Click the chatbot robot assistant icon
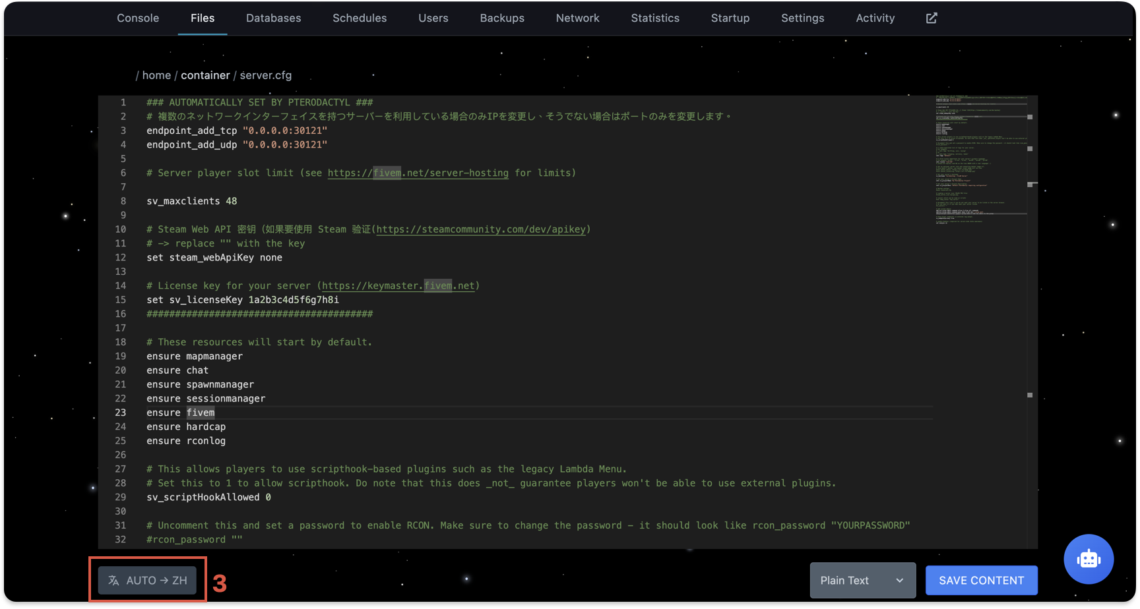Viewport: 1140px width, 609px height. click(x=1088, y=559)
